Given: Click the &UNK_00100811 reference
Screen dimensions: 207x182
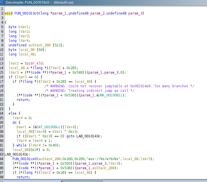Looking at the screenshot, I should pyautogui.click(x=109, y=95).
